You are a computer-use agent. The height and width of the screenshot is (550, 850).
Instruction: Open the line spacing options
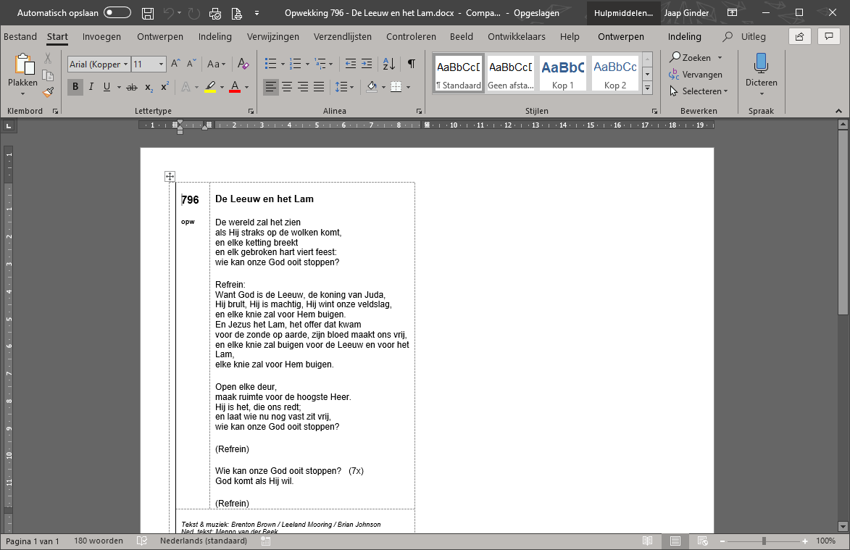341,87
